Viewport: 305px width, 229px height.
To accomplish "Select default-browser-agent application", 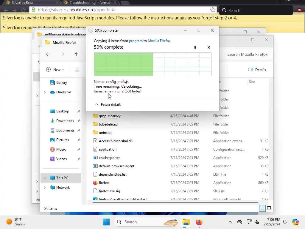I will [116, 166].
